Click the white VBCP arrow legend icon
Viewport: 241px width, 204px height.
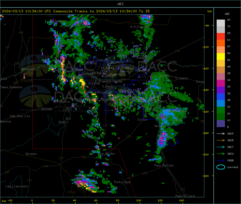(221, 133)
